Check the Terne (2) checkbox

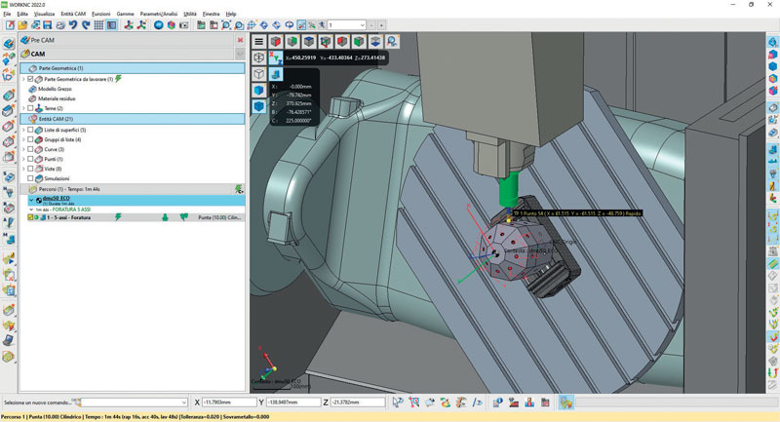coord(30,108)
